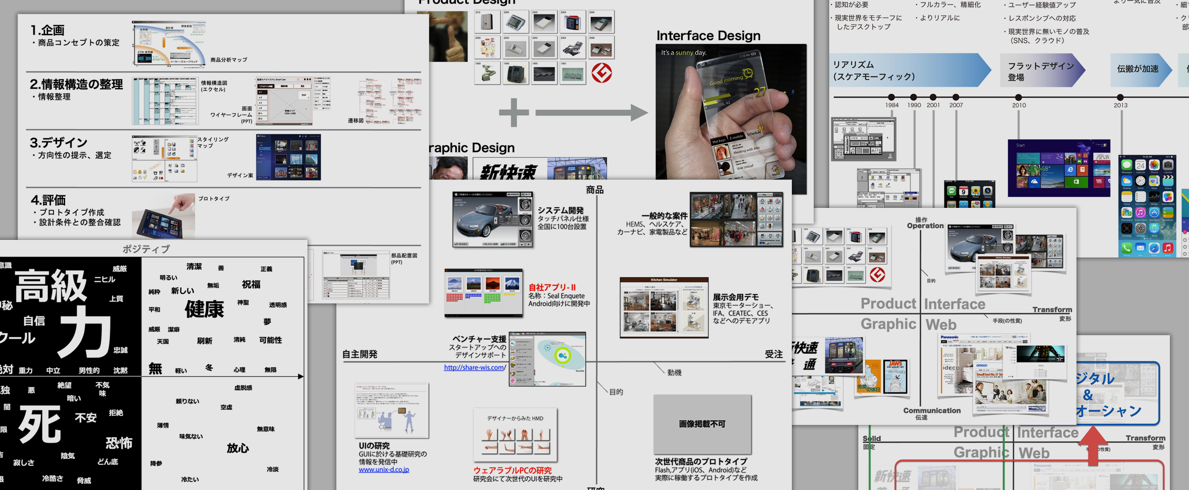This screenshot has height=490, width=1189.
Task: Click the word 恐怖
Action: (x=119, y=443)
